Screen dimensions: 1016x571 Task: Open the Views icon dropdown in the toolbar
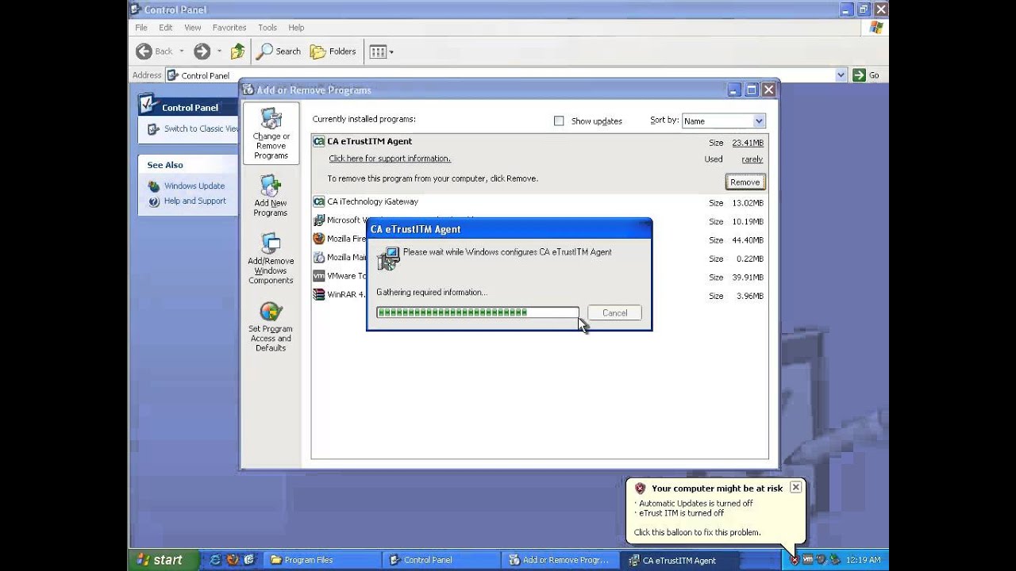pos(381,52)
